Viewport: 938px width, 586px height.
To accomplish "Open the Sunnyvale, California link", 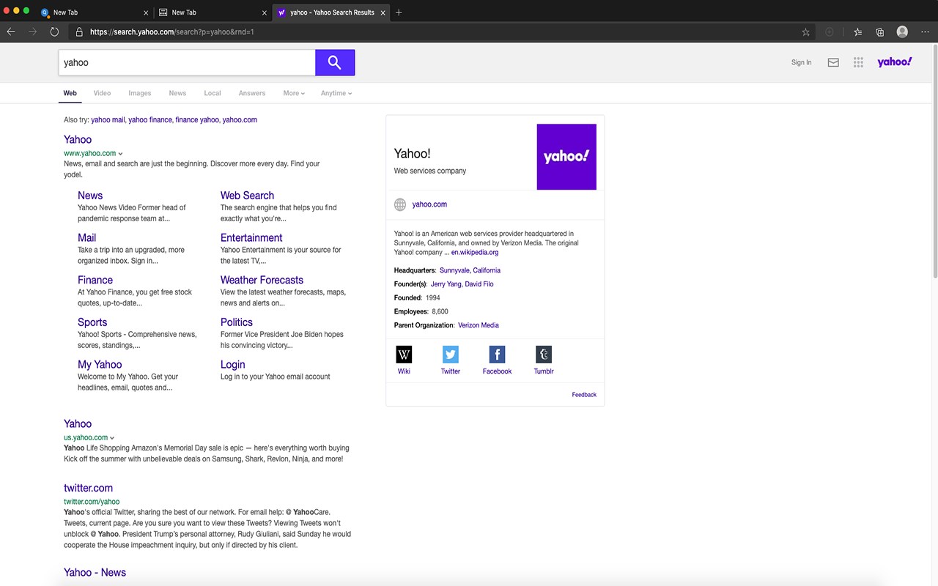I will click(x=470, y=270).
